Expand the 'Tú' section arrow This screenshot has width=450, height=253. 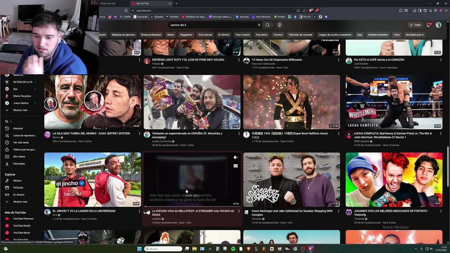coord(11,122)
